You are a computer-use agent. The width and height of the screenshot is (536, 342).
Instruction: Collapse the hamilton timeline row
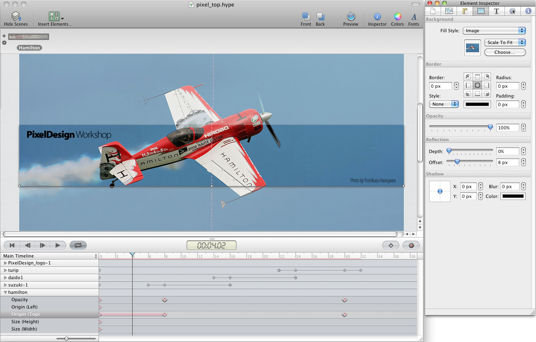[x=5, y=292]
